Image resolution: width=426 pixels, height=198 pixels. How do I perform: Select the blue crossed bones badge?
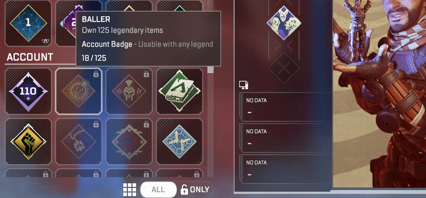(x=179, y=141)
